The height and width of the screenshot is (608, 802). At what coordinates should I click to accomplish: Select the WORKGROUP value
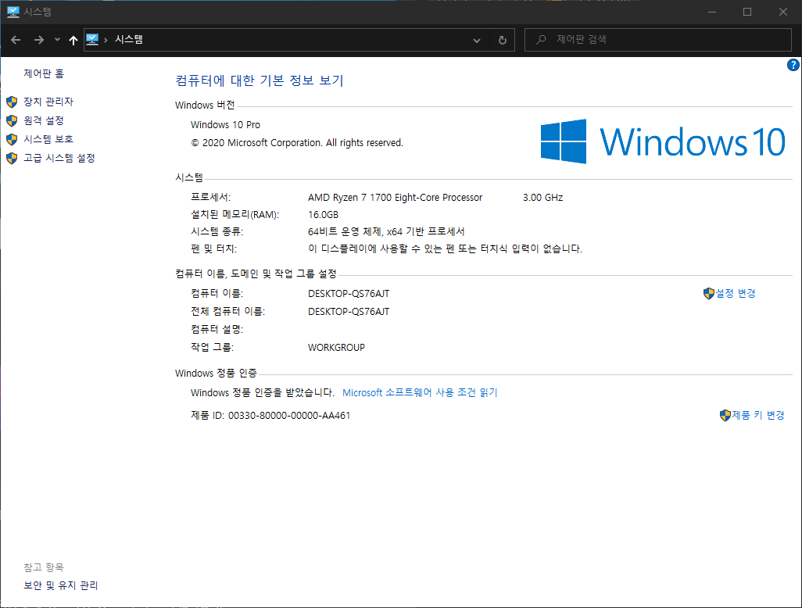(x=337, y=347)
